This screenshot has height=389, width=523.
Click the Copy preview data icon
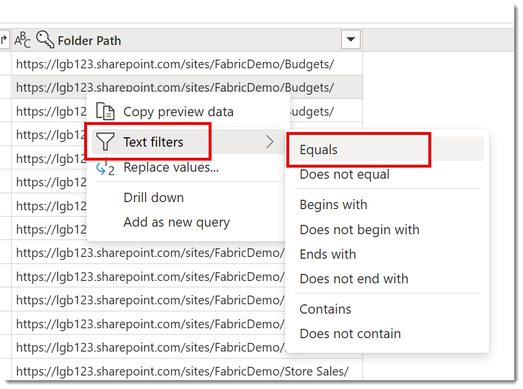point(105,112)
